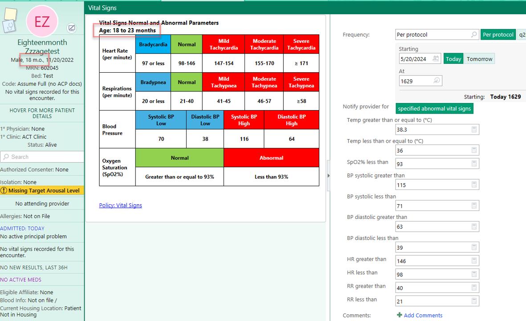The height and width of the screenshot is (321, 526).
Task: Open the clock picker for At time
Action: click(436, 81)
